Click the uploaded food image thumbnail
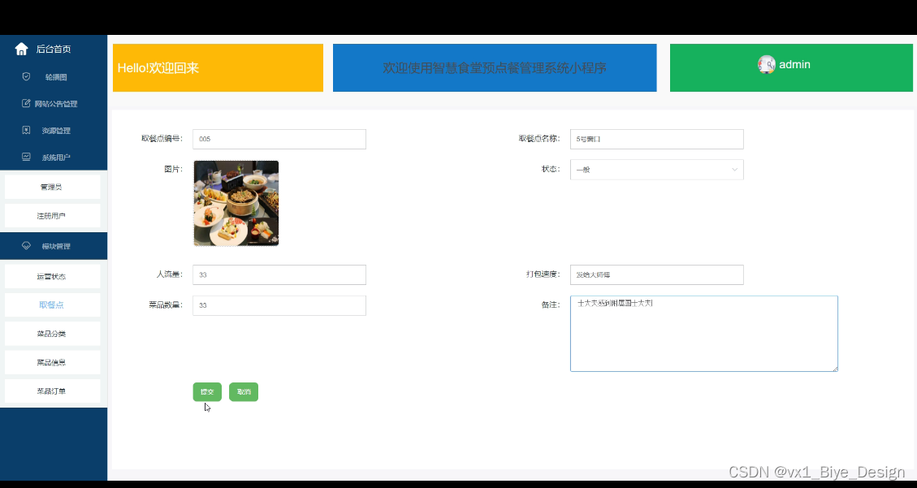This screenshot has height=488, width=917. tap(236, 203)
